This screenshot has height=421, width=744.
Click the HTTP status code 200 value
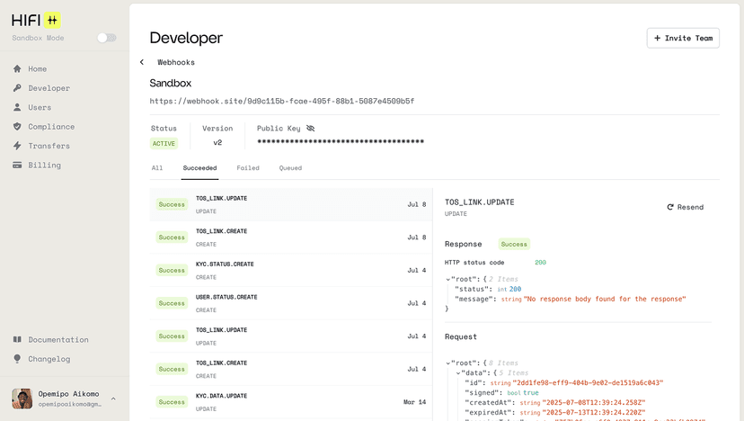tap(540, 263)
